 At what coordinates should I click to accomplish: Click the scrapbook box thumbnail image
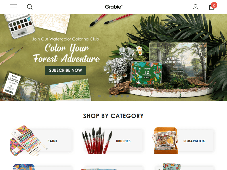pos(165,141)
